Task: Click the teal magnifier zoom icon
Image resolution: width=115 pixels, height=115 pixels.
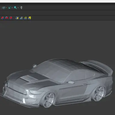Action: (x=15, y=8)
